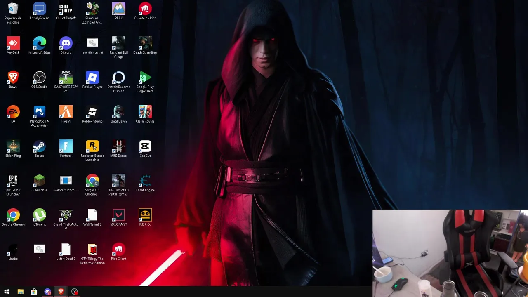
Task: Click the webcam overlay preview
Action: click(450, 253)
